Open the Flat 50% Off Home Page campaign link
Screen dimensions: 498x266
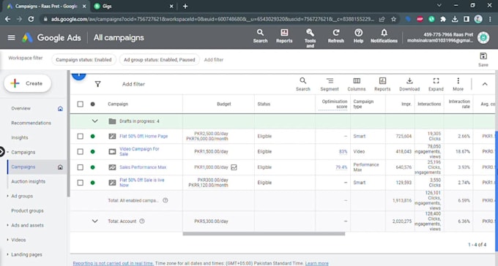(144, 137)
